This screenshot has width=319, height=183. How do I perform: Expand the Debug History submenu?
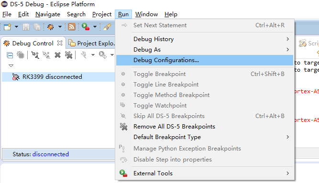point(205,39)
